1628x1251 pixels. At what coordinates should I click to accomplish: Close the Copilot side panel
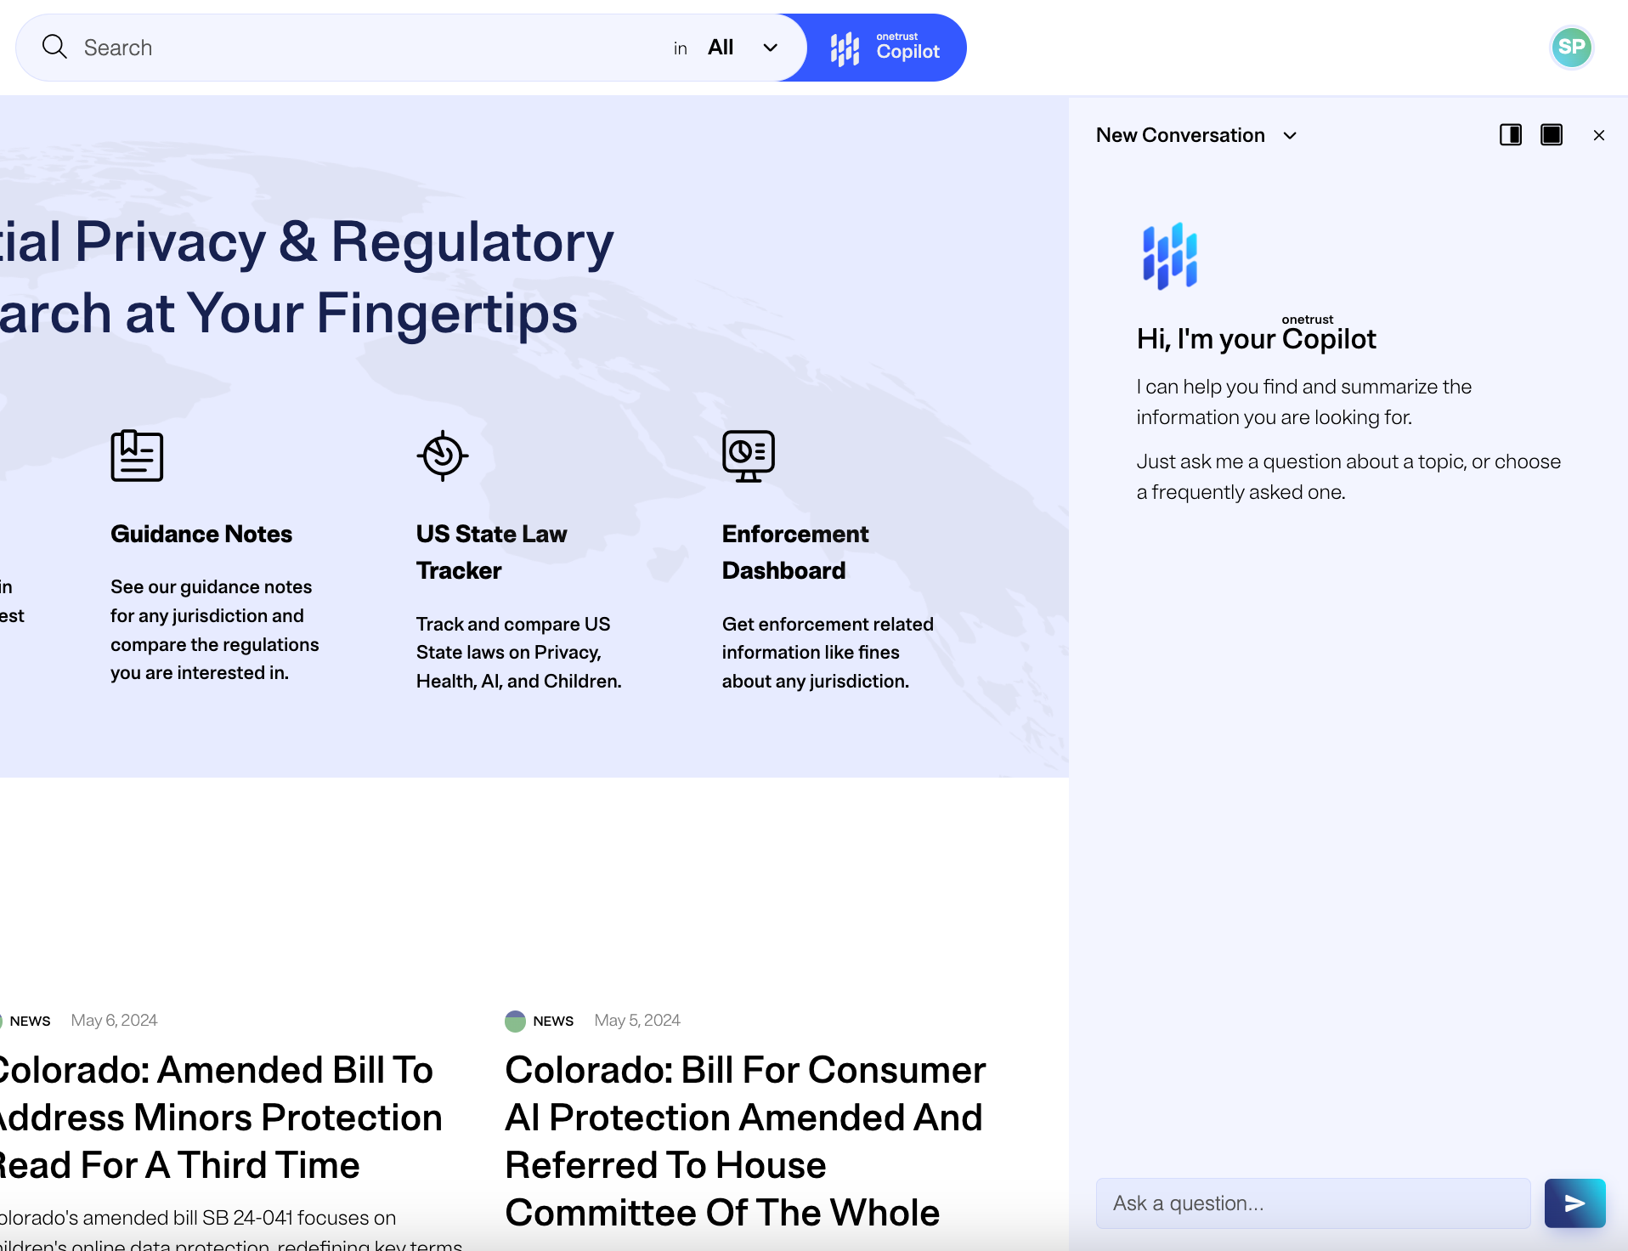[1598, 134]
